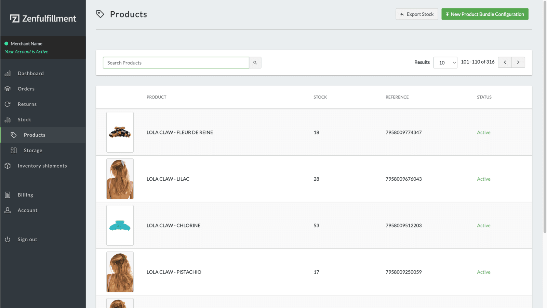Click the Zenfulfillment logo
Image resolution: width=547 pixels, height=308 pixels.
point(43,18)
